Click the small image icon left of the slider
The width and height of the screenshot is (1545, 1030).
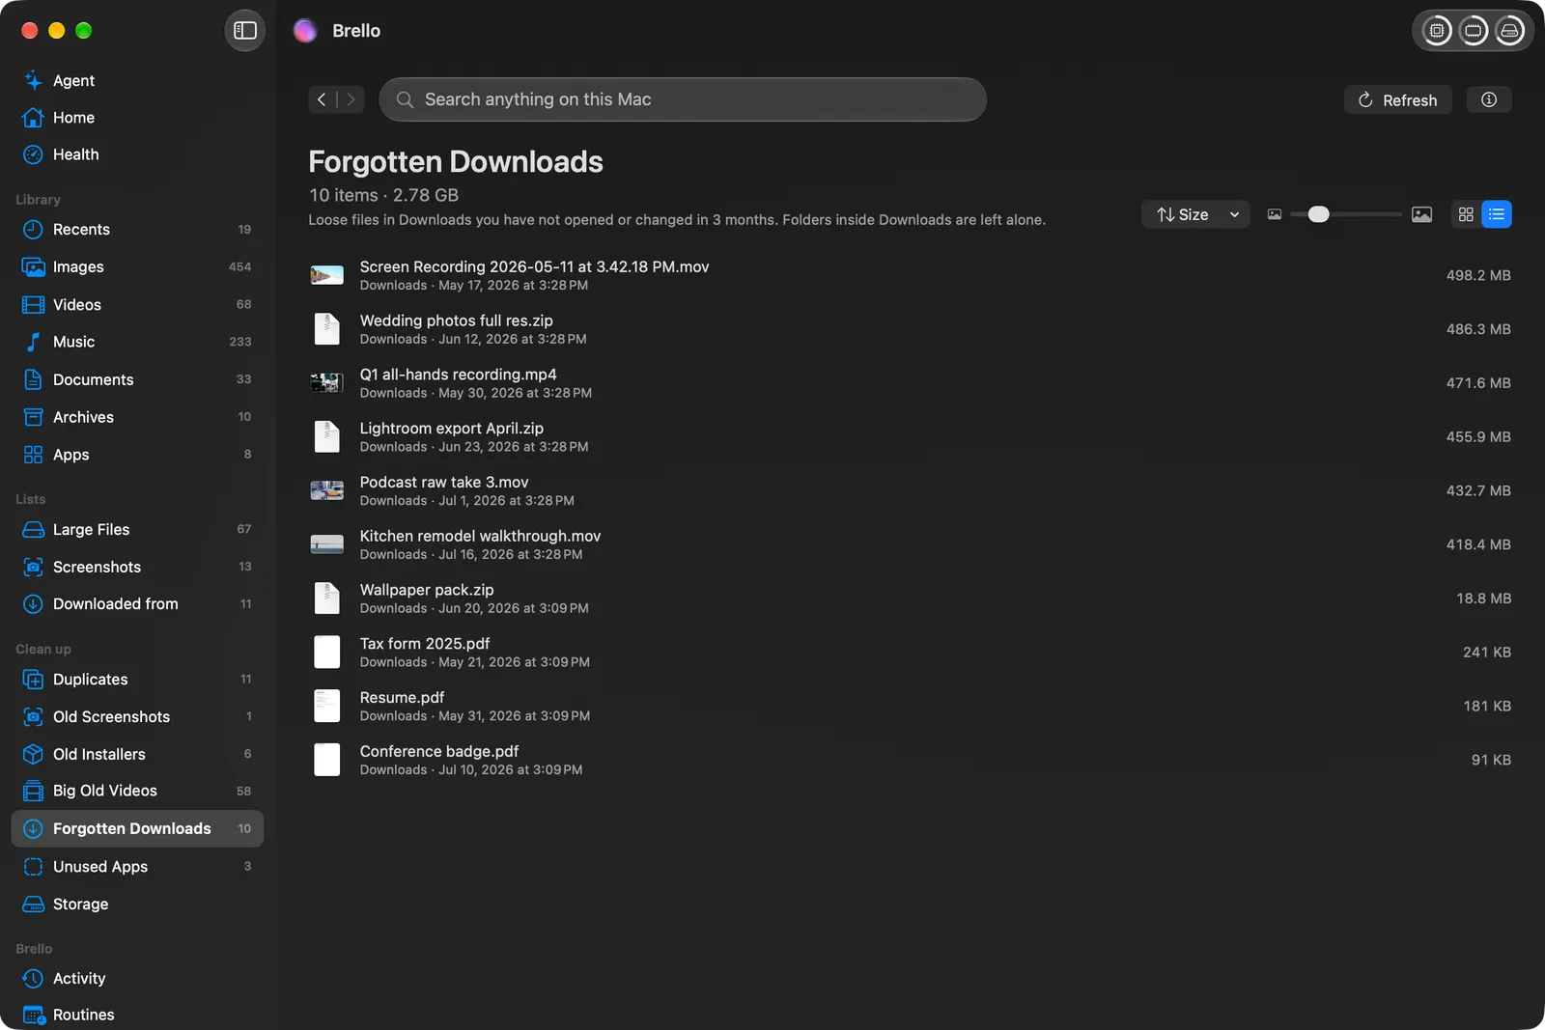[1275, 214]
